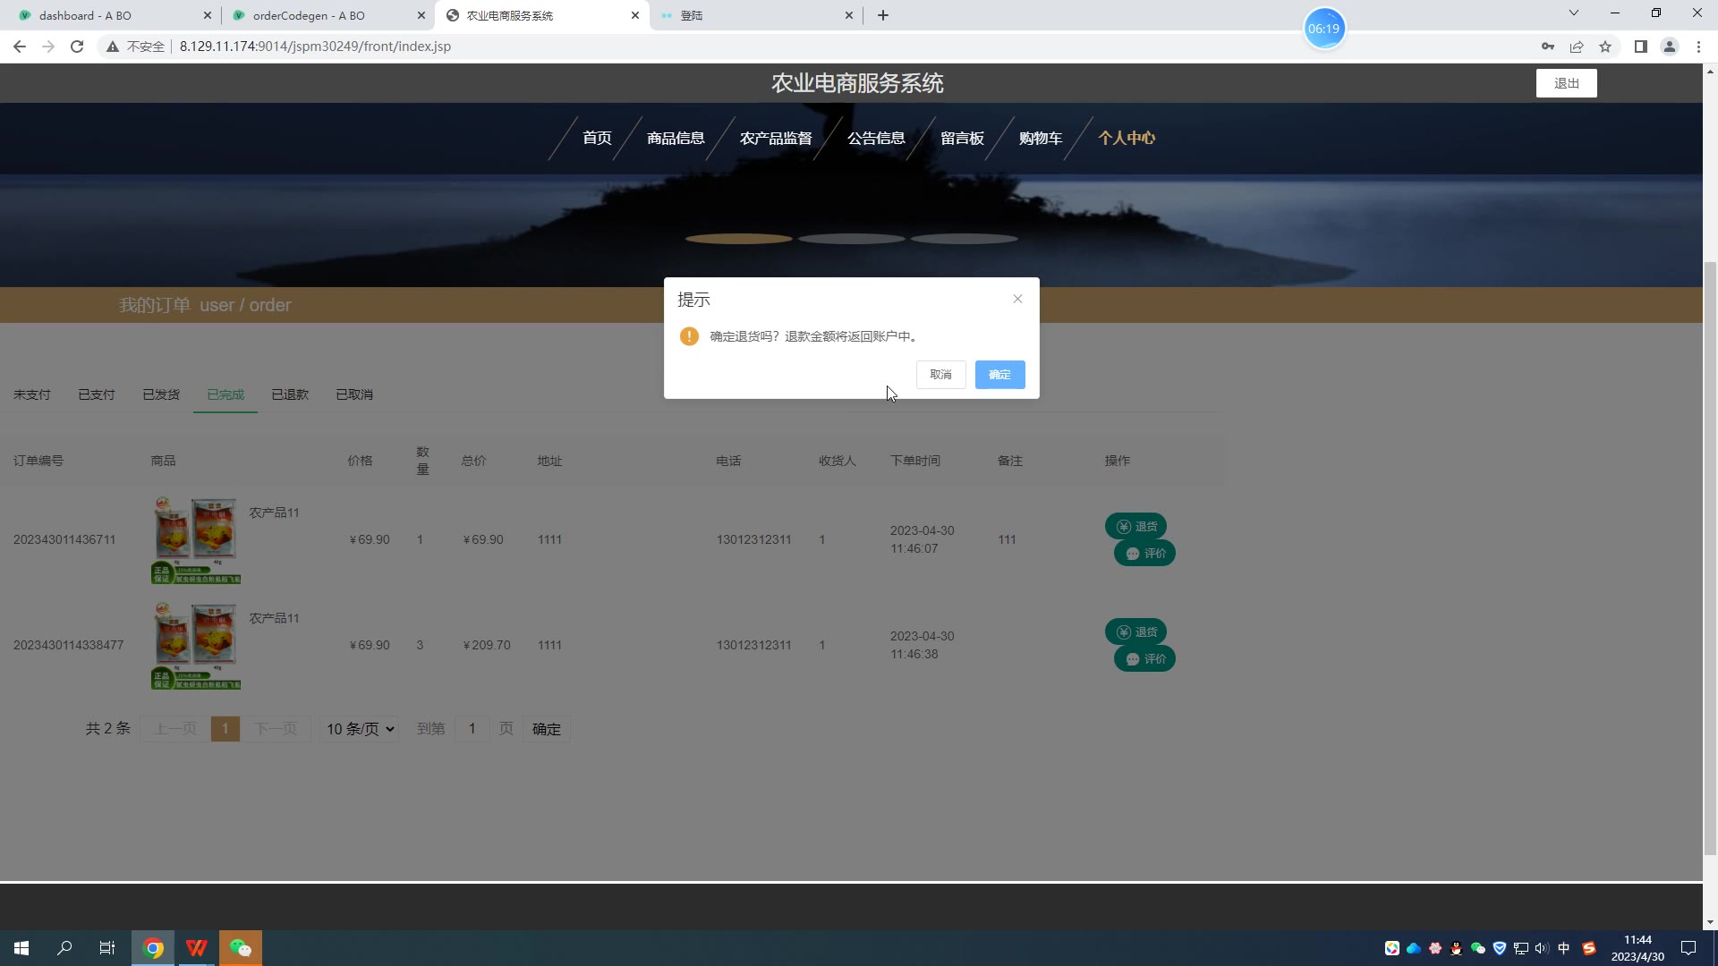Open the WeChat icon in the taskbar
This screenshot has width=1718, height=966.
(240, 948)
